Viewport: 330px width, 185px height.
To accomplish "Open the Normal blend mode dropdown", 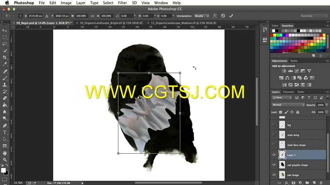I will pos(288,105).
